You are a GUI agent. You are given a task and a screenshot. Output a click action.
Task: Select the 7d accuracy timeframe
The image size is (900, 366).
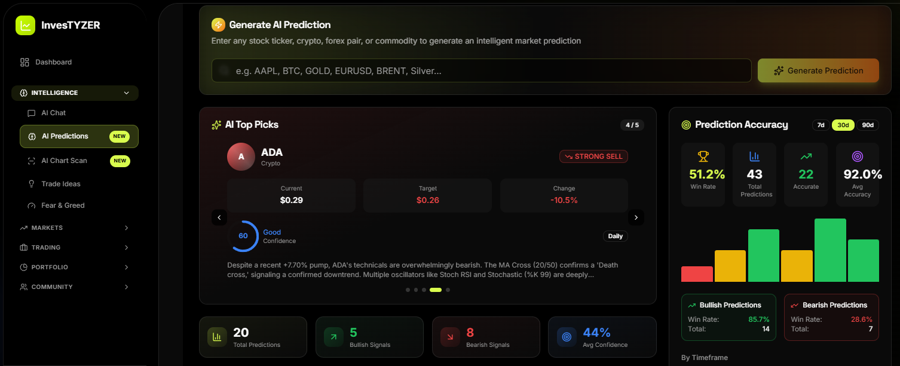click(x=820, y=125)
